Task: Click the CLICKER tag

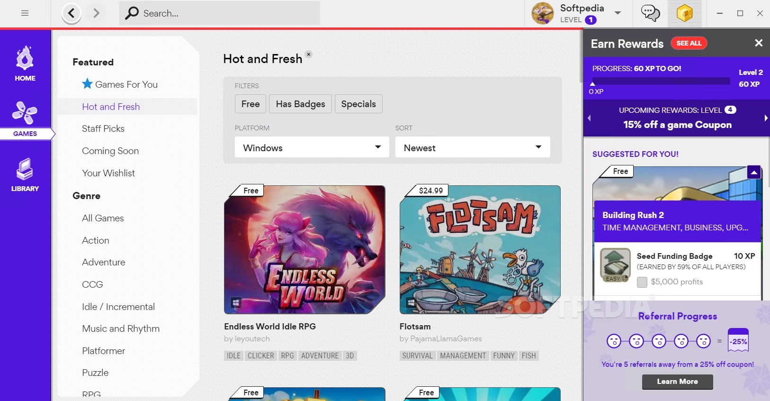Action: (261, 355)
